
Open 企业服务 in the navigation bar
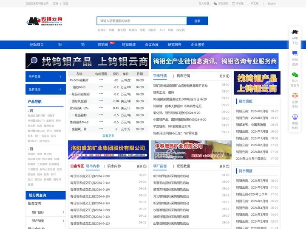[x=198, y=45]
